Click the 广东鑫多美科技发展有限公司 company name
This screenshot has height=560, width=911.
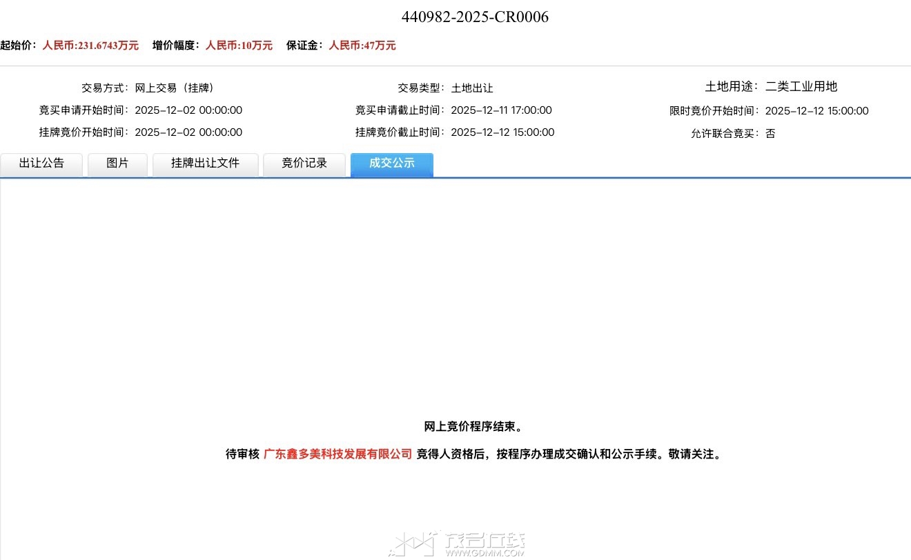click(337, 454)
